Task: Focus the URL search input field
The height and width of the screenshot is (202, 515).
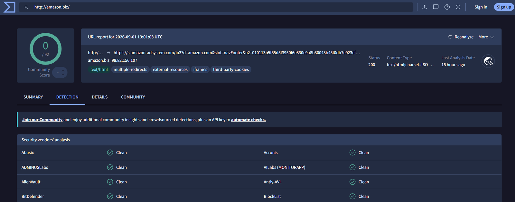Action: pos(216,7)
